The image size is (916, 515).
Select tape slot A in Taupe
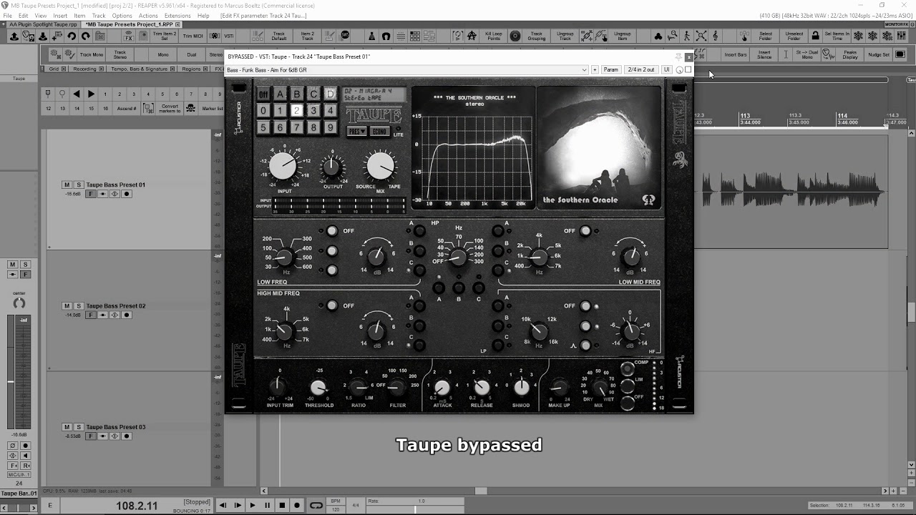280,94
